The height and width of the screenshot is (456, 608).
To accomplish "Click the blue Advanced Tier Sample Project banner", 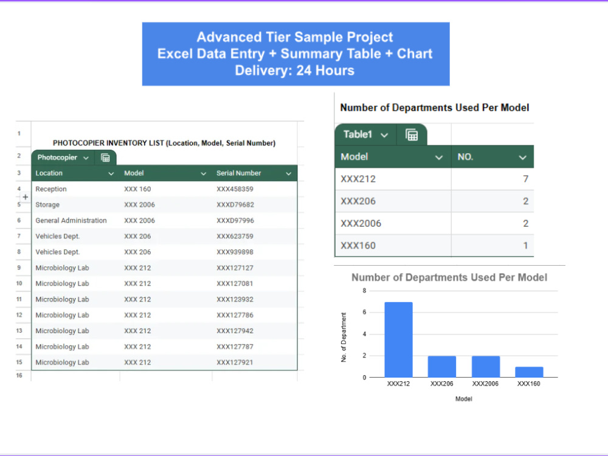I will point(296,54).
